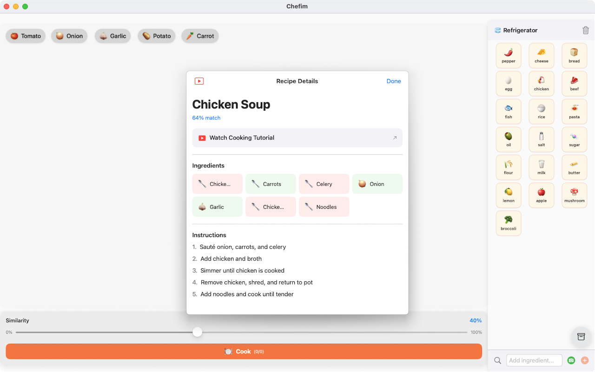This screenshot has width=595, height=372.
Task: Focus the Add ingredient text field
Action: (534, 360)
